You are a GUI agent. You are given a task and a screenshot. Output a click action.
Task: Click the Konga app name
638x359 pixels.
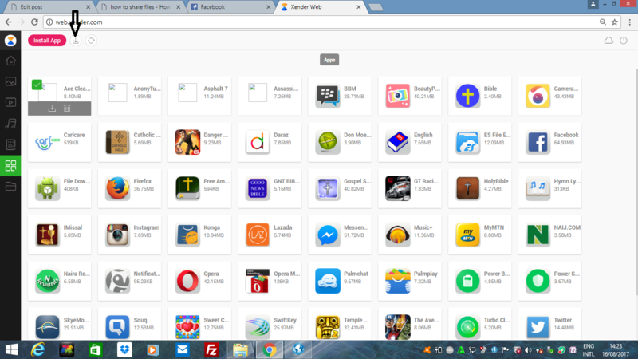pos(211,227)
